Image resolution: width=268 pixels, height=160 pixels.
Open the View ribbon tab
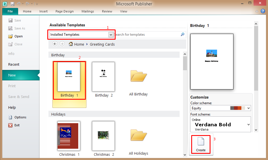(124, 11)
